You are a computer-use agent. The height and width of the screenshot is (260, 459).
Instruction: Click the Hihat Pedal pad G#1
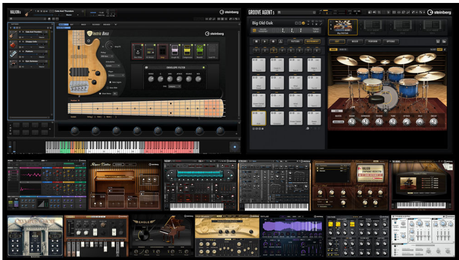(x=259, y=83)
